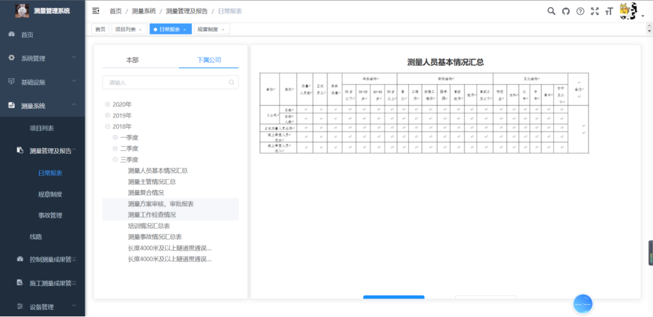The width and height of the screenshot is (653, 317).
Task: Collapse the 2018年 tree node
Action: click(107, 126)
